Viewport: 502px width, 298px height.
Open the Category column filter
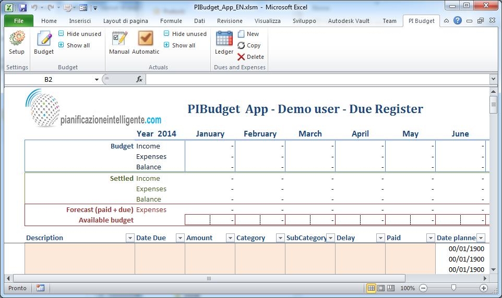click(280, 238)
